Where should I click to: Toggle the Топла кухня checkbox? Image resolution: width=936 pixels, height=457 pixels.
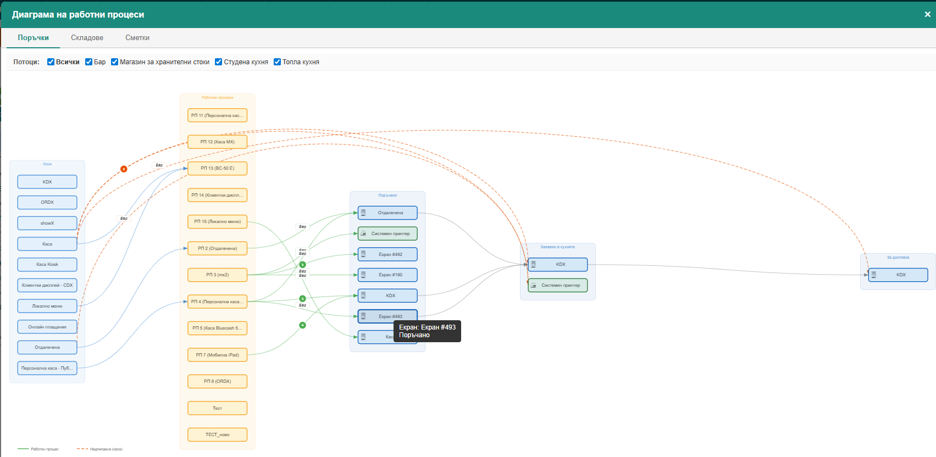(277, 62)
